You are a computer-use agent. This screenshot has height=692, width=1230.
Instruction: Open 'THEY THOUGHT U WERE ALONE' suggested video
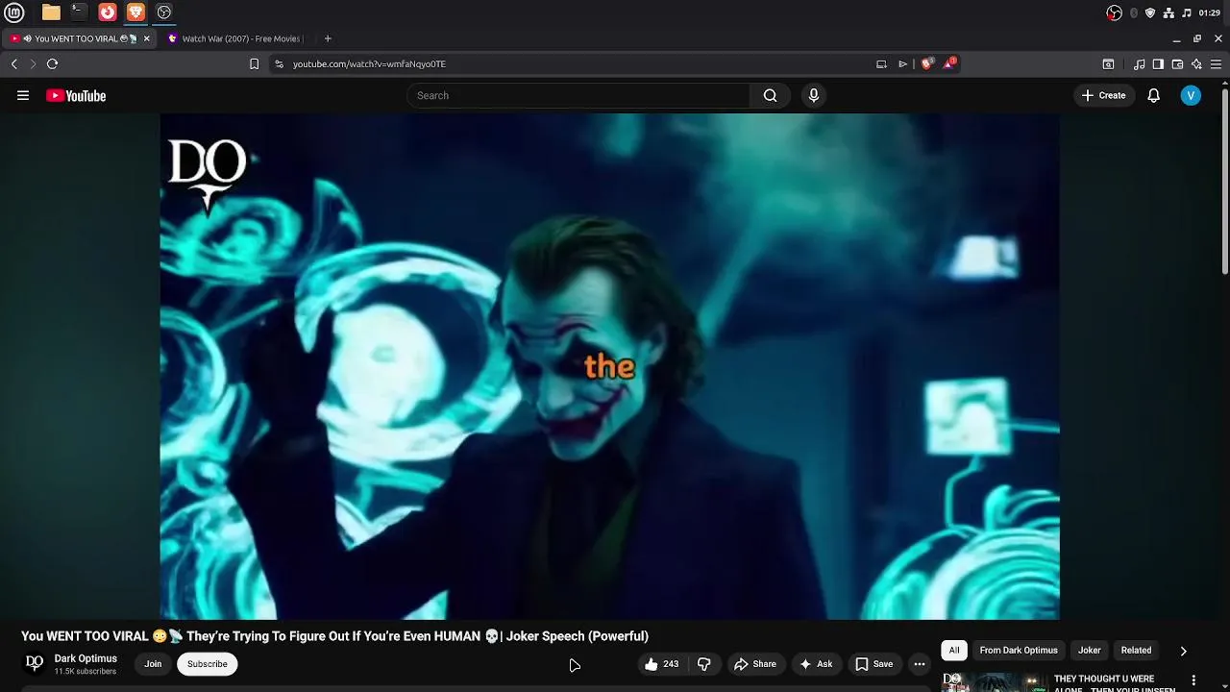[x=1114, y=682]
